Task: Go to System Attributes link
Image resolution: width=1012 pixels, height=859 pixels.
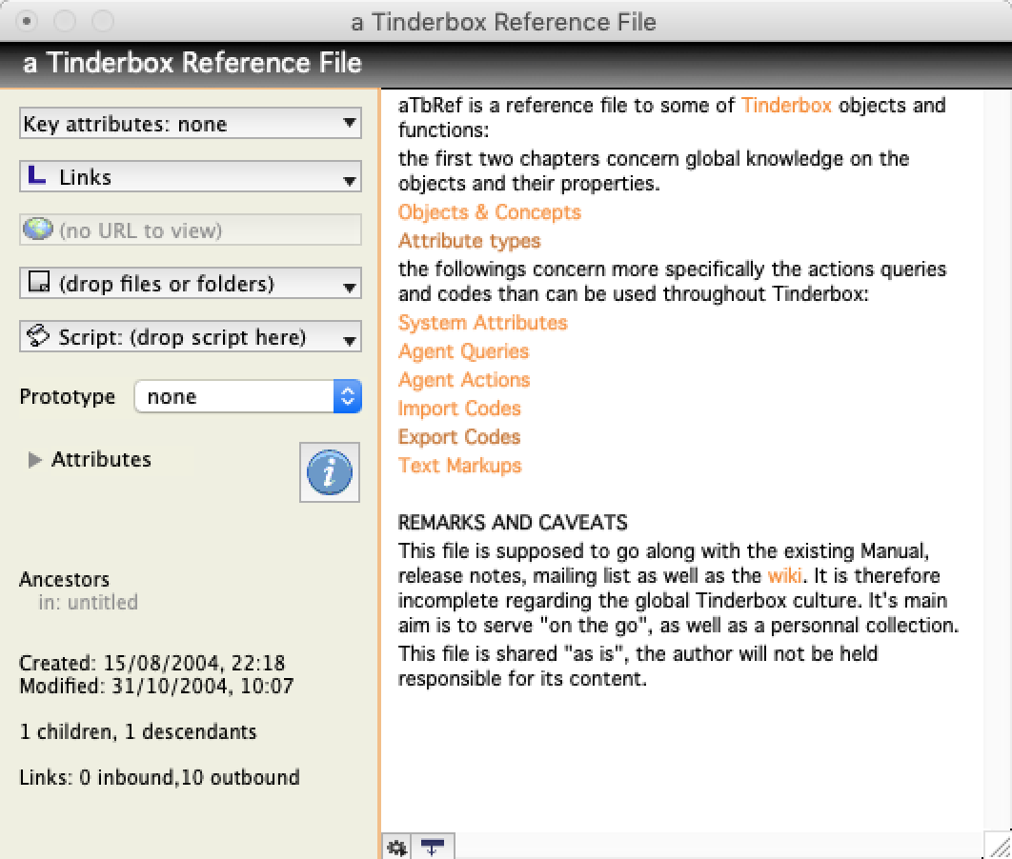Action: tap(482, 323)
